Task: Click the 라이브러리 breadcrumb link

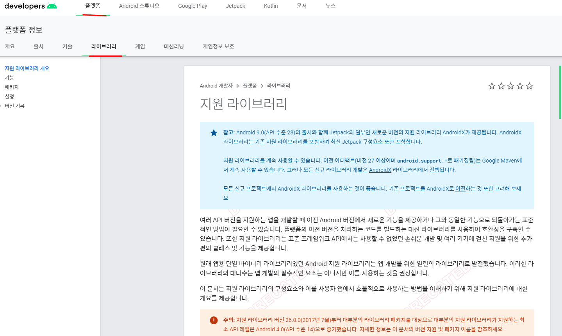Action: pos(278,86)
